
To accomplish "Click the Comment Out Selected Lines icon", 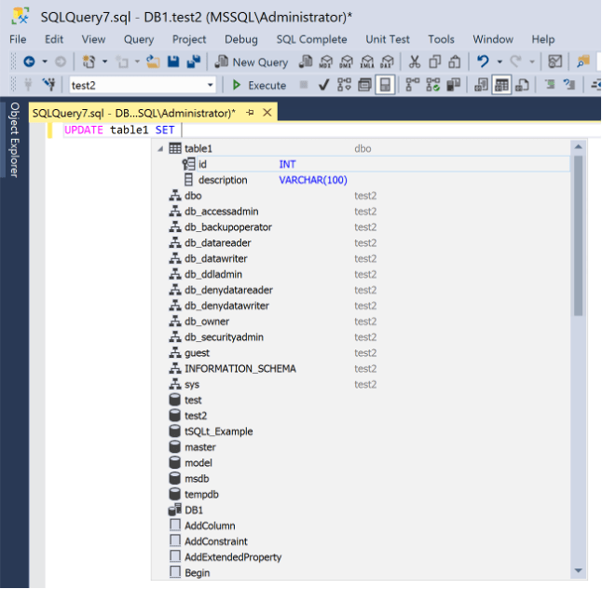I will (x=550, y=85).
